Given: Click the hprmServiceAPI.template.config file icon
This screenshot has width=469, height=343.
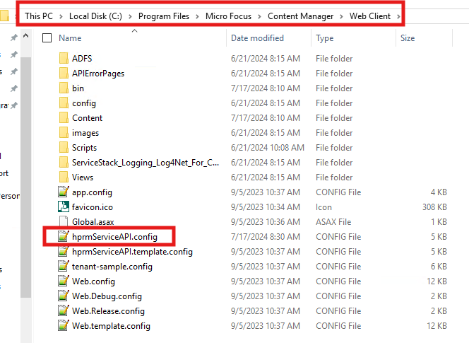Looking at the screenshot, I should [64, 251].
